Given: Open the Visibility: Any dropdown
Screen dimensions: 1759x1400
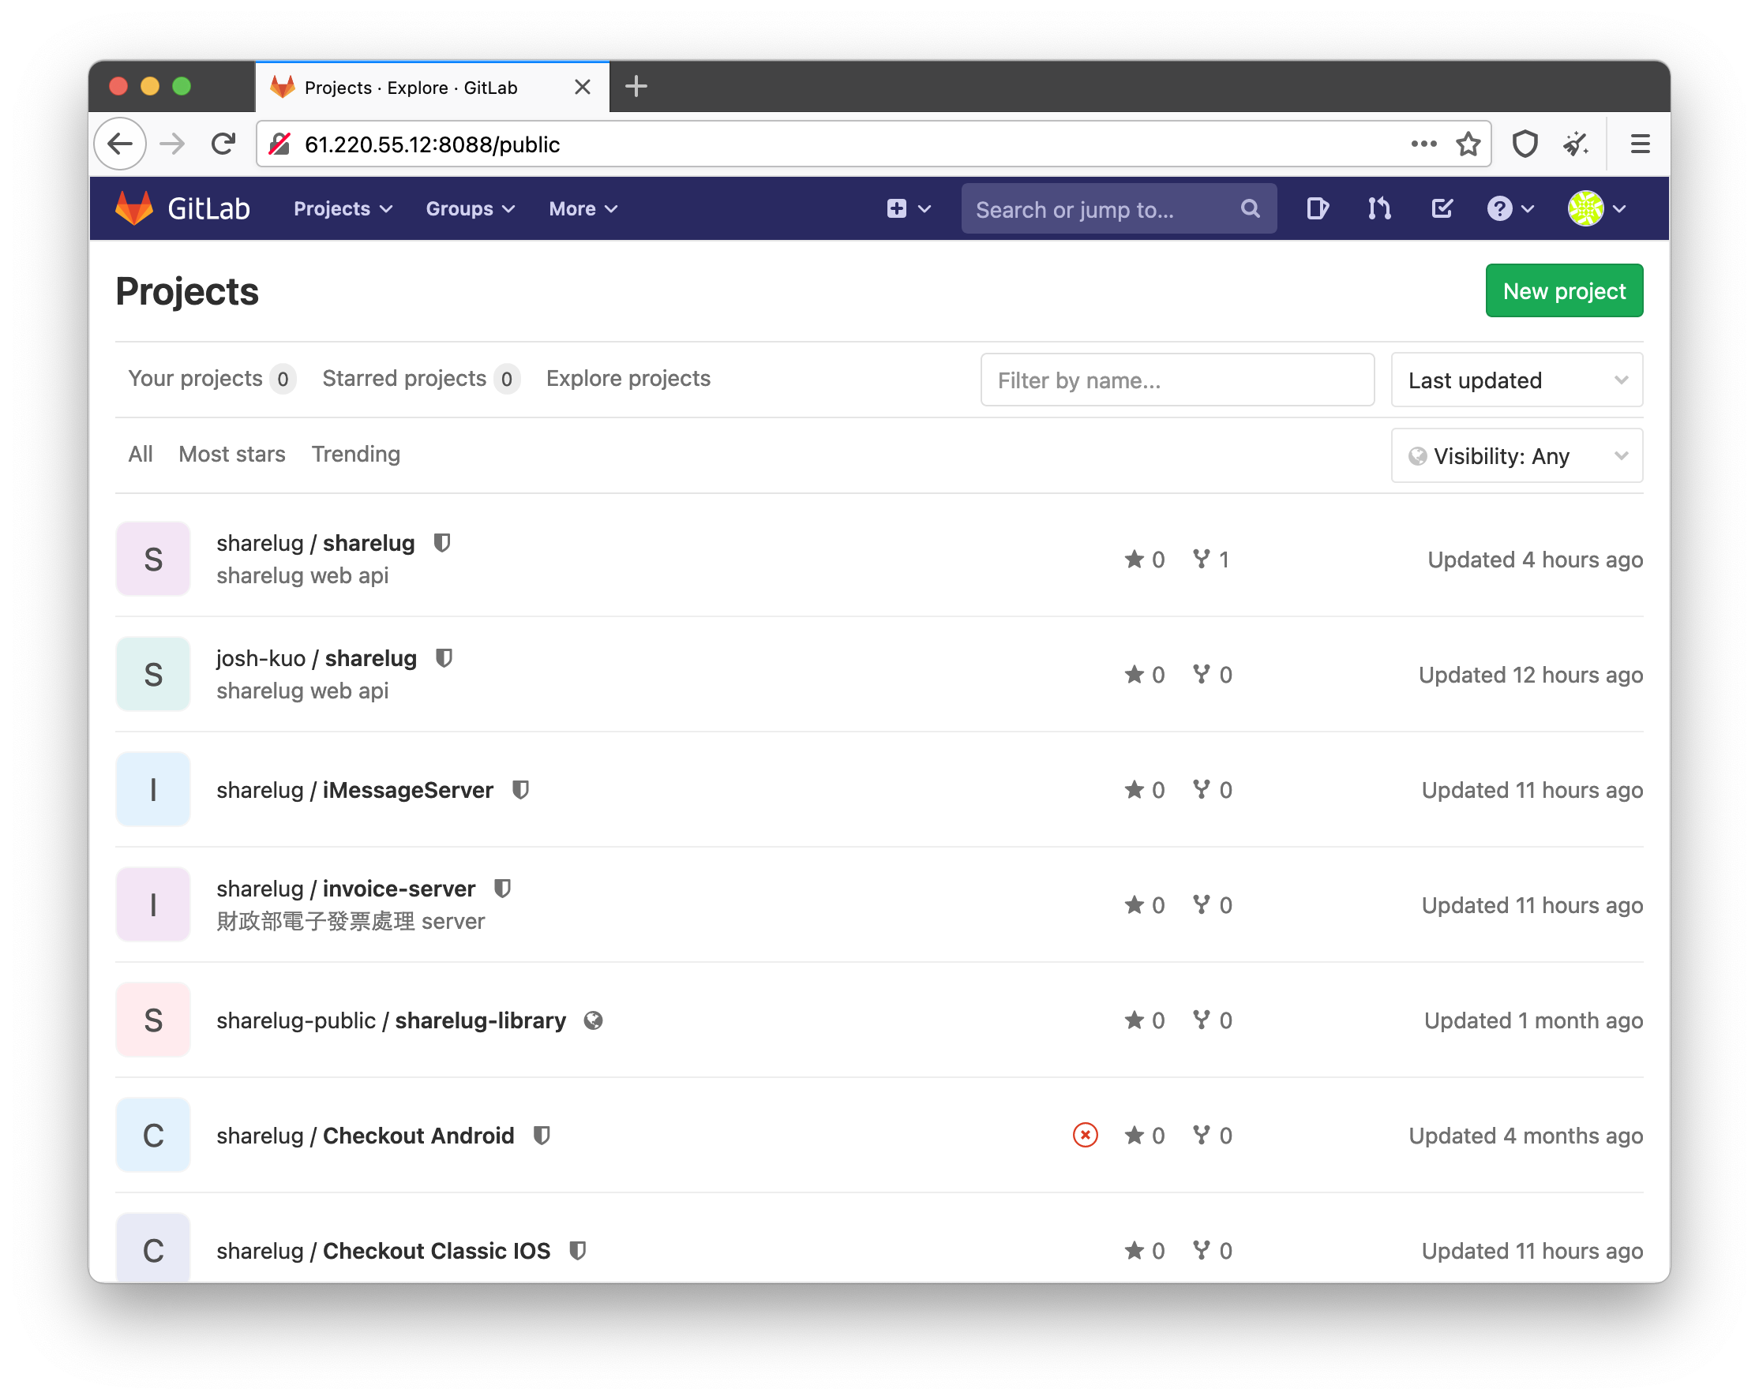Looking at the screenshot, I should pos(1517,456).
